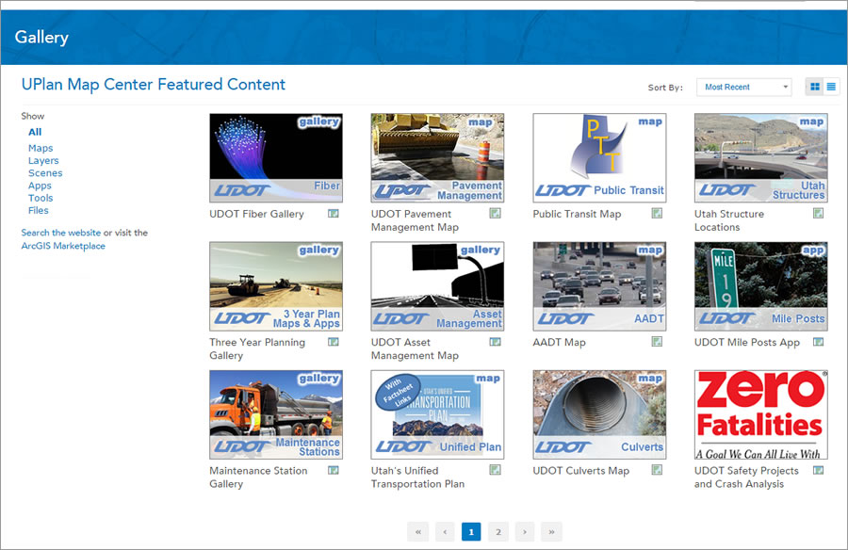Screen dimensions: 848x550
Task: Switch to list view layout
Action: pyautogui.click(x=830, y=86)
